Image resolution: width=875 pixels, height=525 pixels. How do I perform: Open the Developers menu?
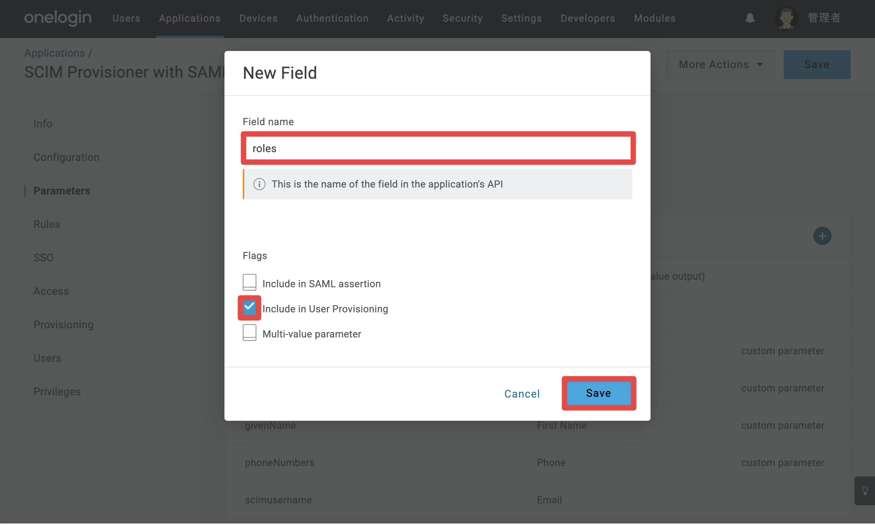(588, 18)
